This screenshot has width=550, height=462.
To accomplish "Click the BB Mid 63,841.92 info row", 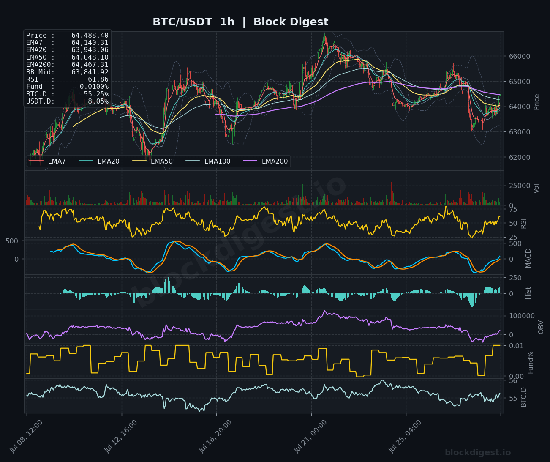I will click(67, 72).
